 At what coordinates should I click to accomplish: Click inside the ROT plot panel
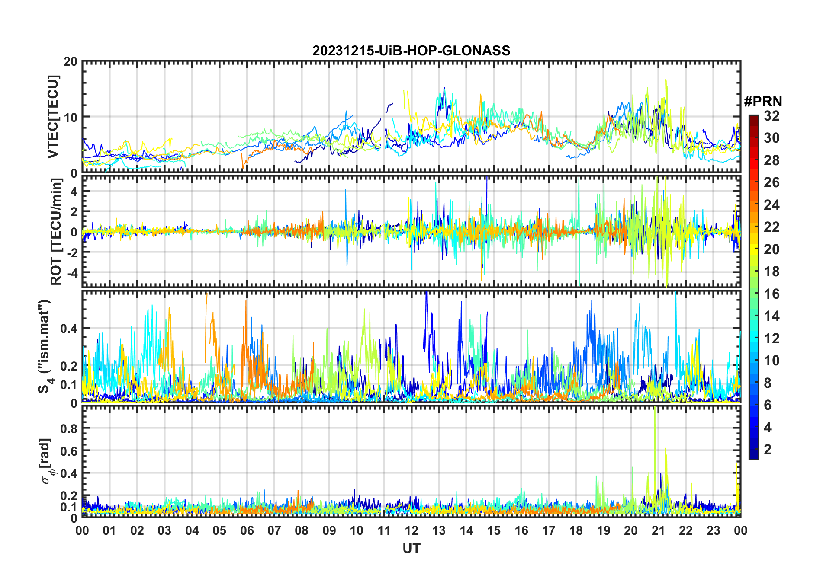(x=411, y=231)
